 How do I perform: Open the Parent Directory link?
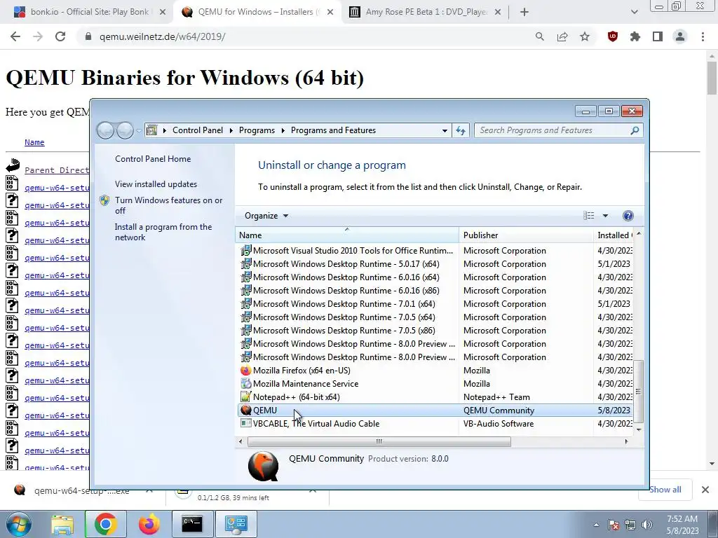[x=57, y=170]
